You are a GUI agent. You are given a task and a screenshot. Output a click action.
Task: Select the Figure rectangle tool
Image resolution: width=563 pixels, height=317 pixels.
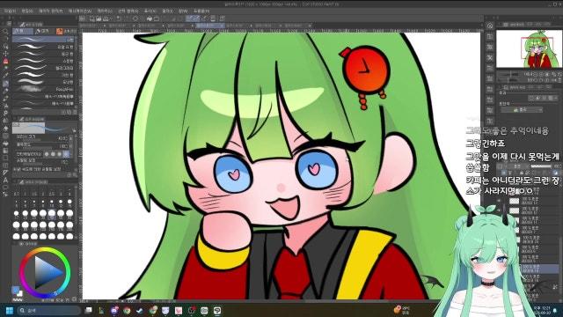click(x=5, y=158)
